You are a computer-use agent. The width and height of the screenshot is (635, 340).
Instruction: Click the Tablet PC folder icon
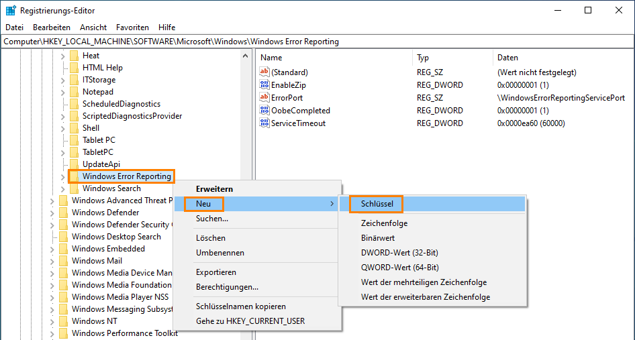[x=74, y=140]
